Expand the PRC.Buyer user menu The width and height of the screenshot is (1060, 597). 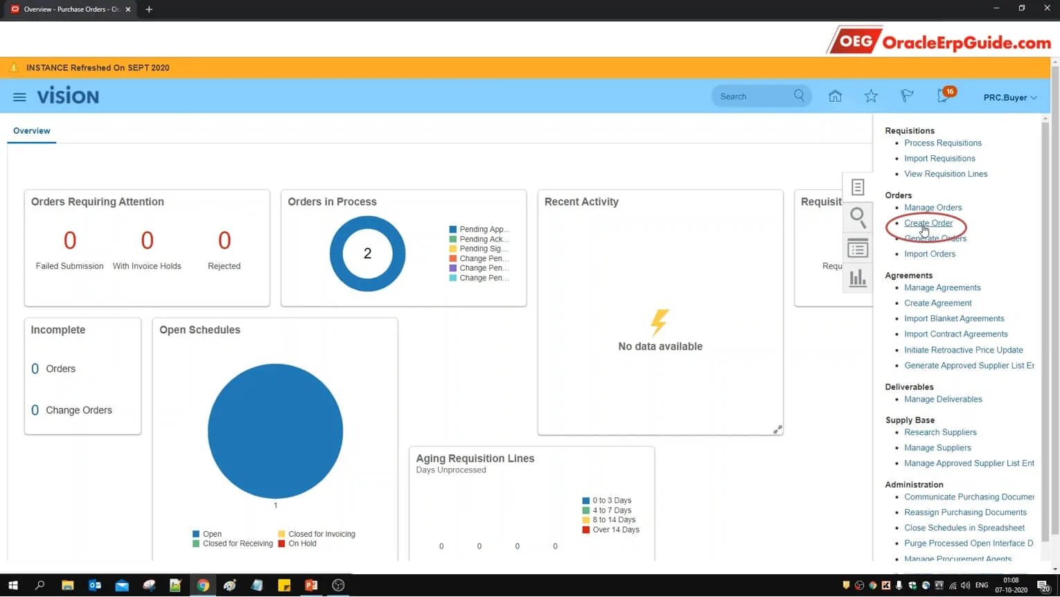pos(1010,98)
